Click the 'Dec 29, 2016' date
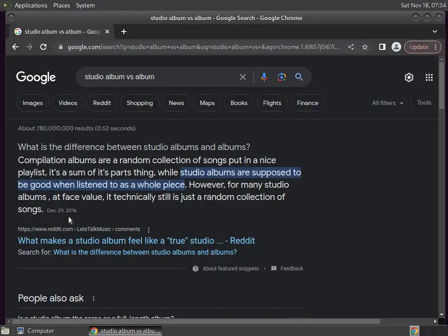 [x=62, y=210]
